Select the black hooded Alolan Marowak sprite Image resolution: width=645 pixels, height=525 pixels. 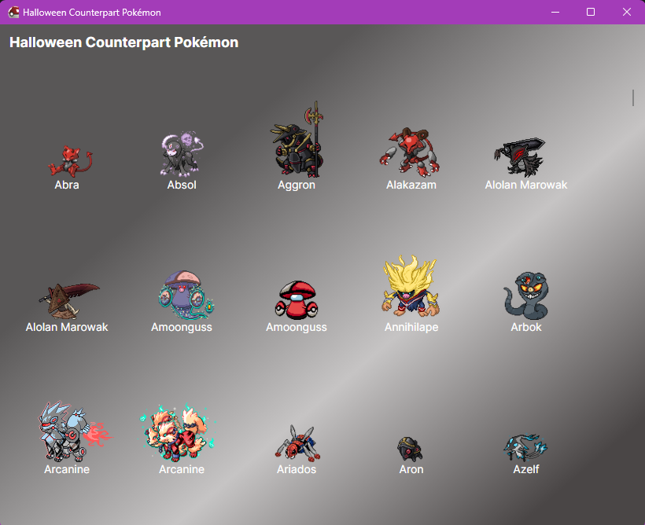click(x=519, y=157)
